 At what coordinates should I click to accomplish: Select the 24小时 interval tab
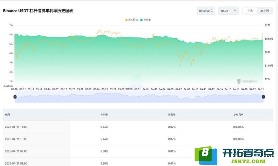(264, 11)
